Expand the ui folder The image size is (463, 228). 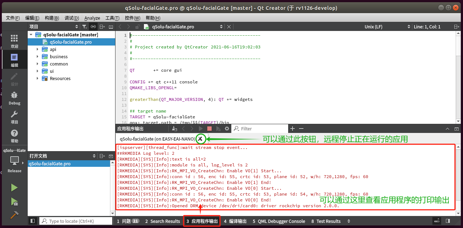[x=38, y=71]
